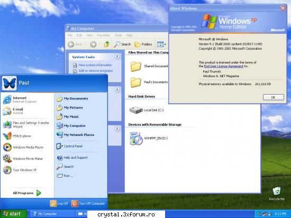Open the Tools menu

coord(118,35)
